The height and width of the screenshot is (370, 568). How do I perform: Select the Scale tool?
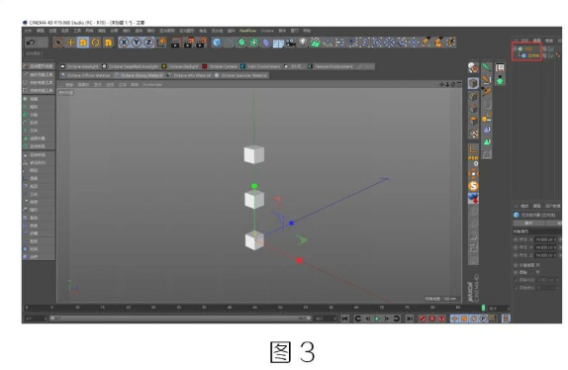coord(83,43)
